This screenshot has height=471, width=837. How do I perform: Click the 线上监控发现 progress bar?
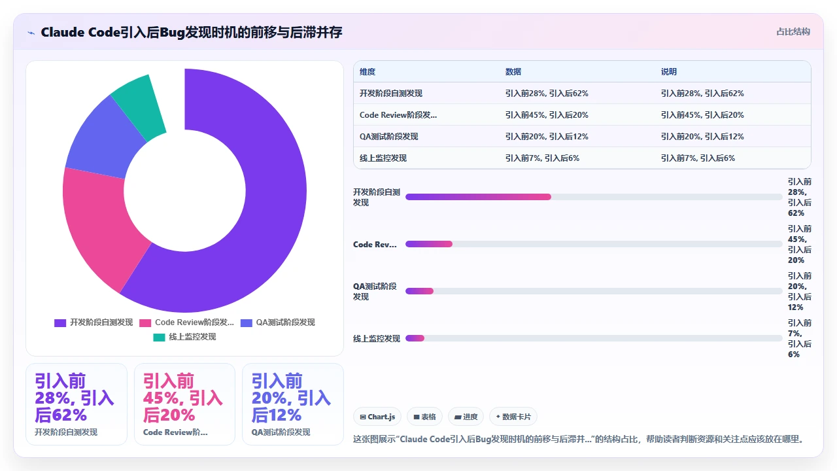point(594,338)
